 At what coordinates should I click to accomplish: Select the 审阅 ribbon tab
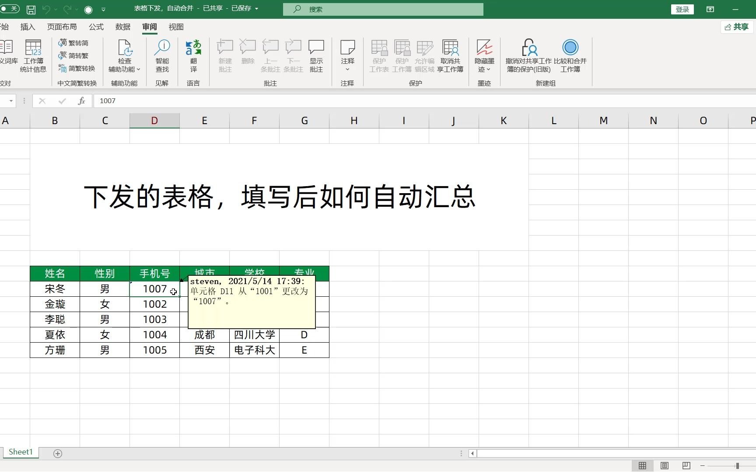(150, 27)
